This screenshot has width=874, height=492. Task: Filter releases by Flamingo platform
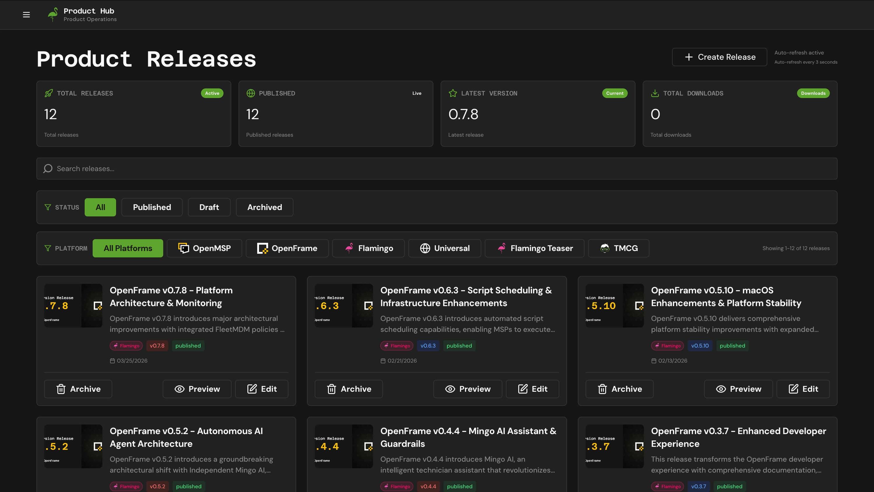pyautogui.click(x=369, y=249)
